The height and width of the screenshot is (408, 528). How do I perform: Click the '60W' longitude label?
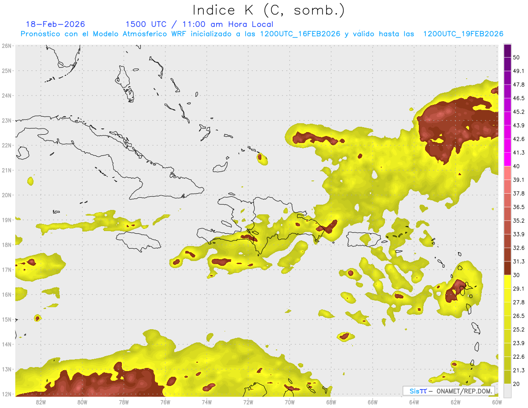click(497, 402)
